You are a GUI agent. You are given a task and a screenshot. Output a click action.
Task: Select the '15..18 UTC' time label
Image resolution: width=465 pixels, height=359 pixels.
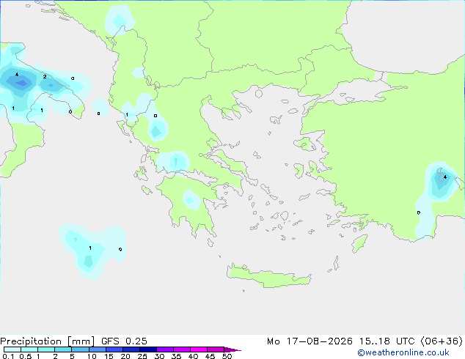387,341
